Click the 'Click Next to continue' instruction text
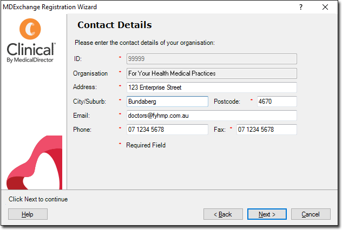342x230 pixels. tap(38, 199)
